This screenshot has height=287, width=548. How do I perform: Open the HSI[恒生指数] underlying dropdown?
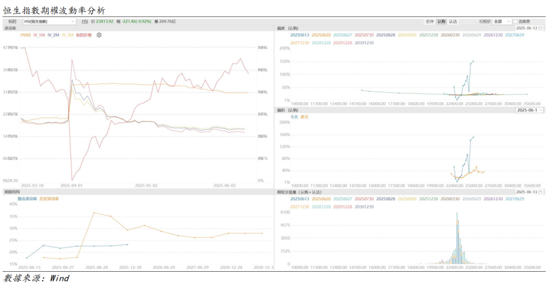tap(49, 21)
